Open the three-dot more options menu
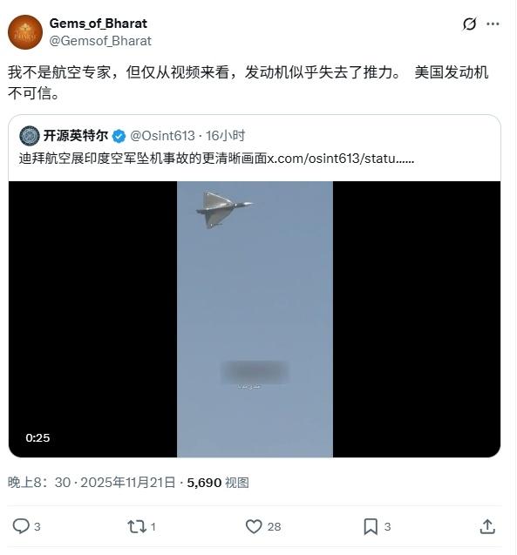Screen dimensions: 517x555 coord(493,24)
